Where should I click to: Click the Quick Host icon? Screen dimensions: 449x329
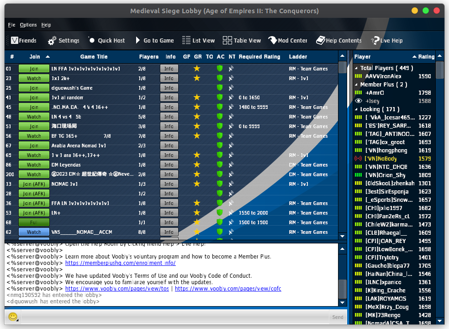91,40
